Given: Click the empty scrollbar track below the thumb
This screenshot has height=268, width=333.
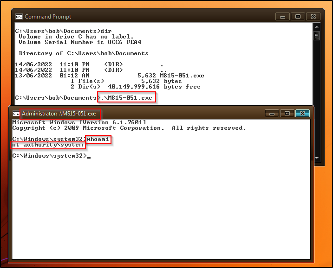Looking at the screenshot, I should coord(317,70).
